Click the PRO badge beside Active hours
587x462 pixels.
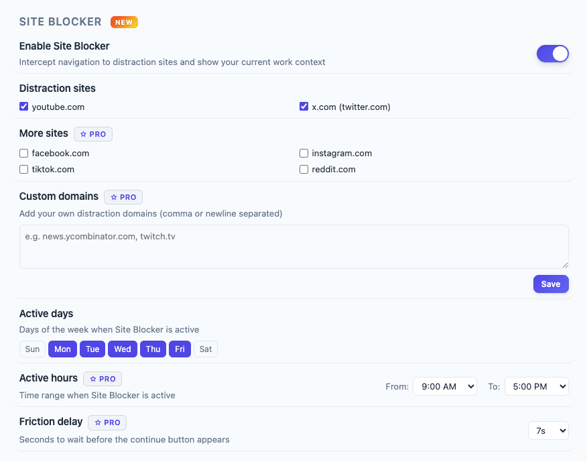click(x=102, y=378)
